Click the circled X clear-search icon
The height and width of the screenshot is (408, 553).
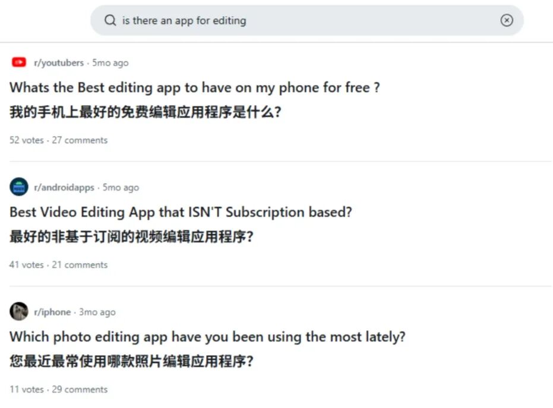(507, 20)
